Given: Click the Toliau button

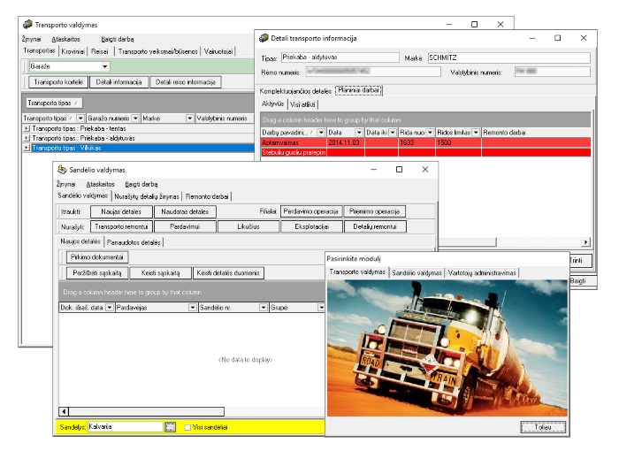Looking at the screenshot, I should click(x=543, y=427).
